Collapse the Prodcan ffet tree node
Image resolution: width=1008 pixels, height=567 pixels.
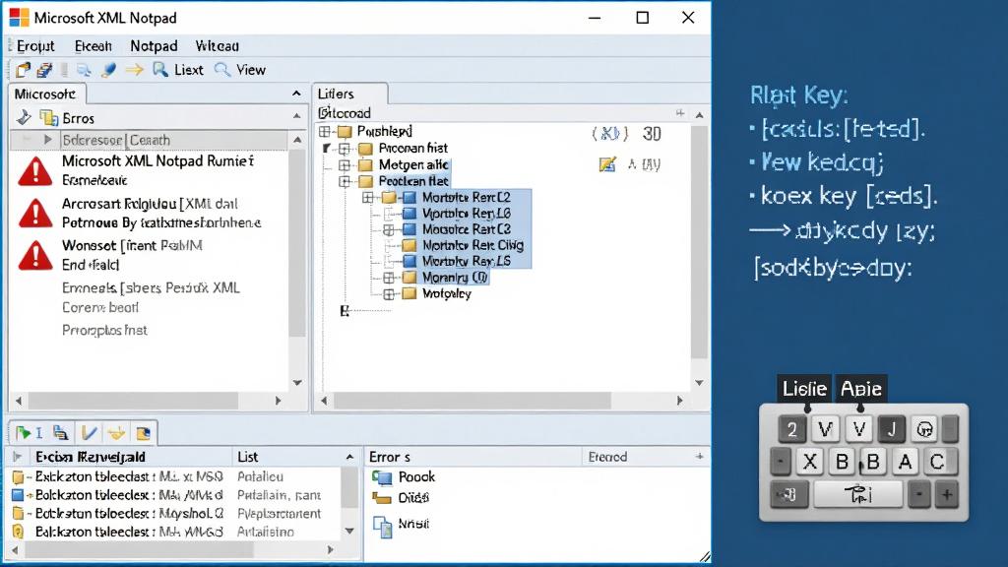click(345, 181)
